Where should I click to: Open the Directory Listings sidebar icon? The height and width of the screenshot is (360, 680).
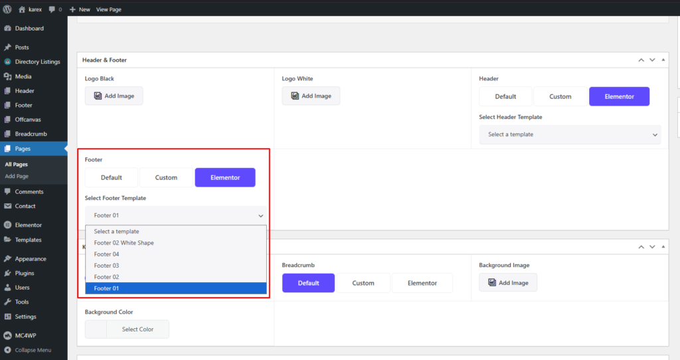pyautogui.click(x=7, y=62)
